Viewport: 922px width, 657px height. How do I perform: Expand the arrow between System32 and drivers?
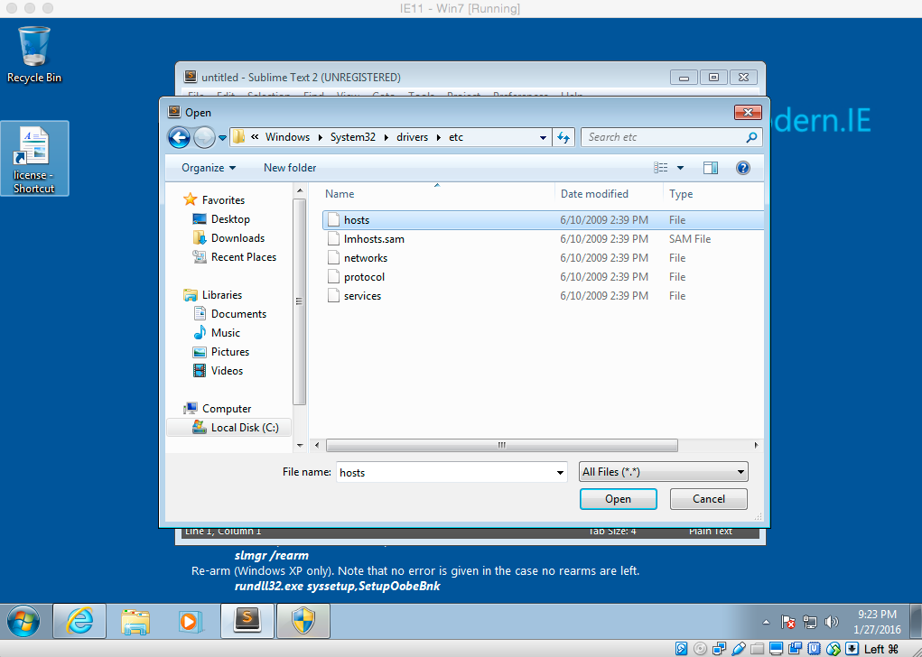(x=386, y=137)
